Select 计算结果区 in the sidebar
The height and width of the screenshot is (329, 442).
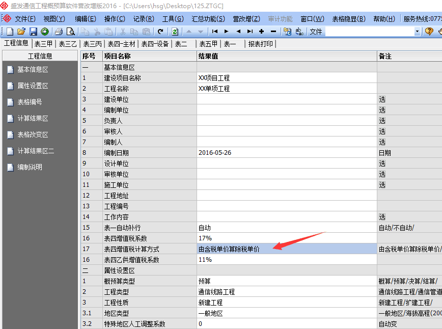click(x=33, y=118)
